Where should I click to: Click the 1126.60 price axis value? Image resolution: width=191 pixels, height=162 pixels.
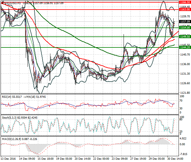point(185,83)
